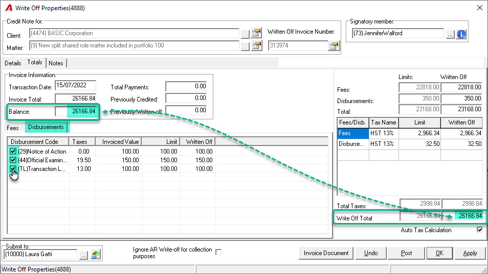The image size is (488, 274).
Task: Open the matter details icon beside the Matter field
Action: coord(256,45)
